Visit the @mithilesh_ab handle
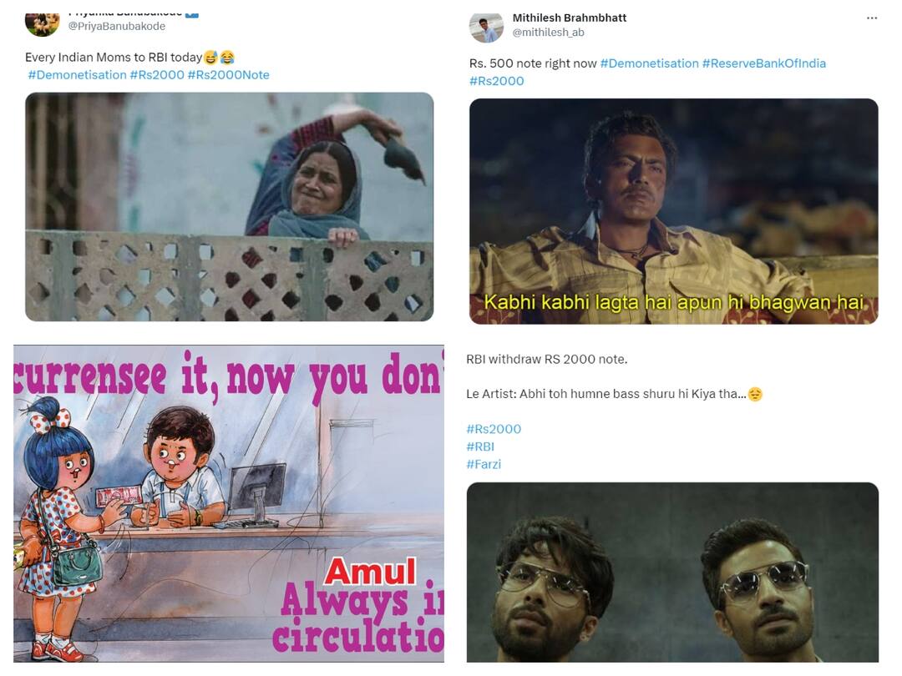902x676 pixels. click(x=548, y=33)
